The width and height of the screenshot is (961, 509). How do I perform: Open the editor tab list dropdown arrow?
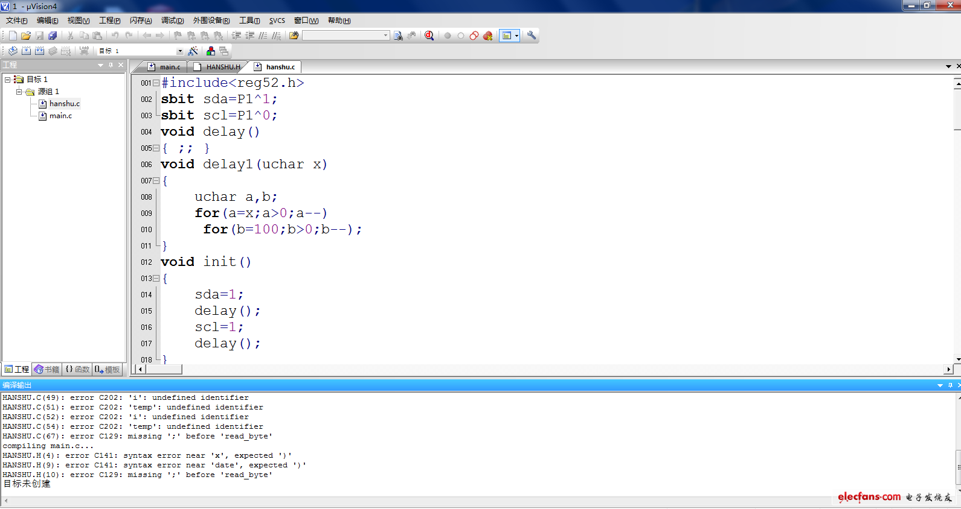click(948, 66)
